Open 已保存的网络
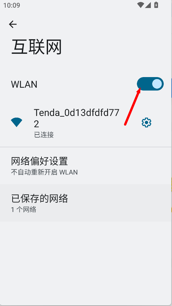Viewport: 172px width, 306px height. (86, 203)
